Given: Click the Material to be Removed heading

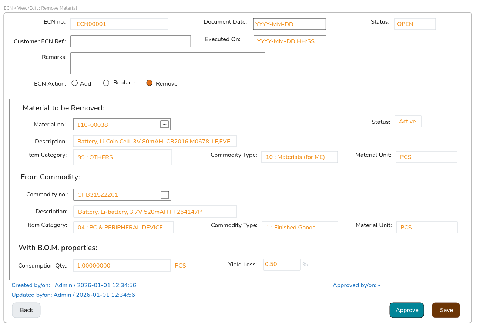Looking at the screenshot, I should click(63, 108).
